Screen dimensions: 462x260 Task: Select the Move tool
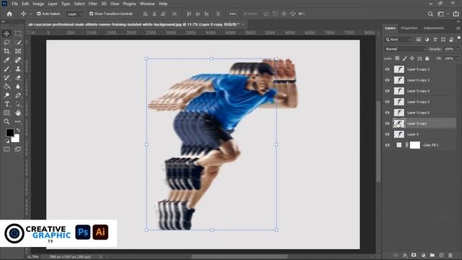pos(6,33)
